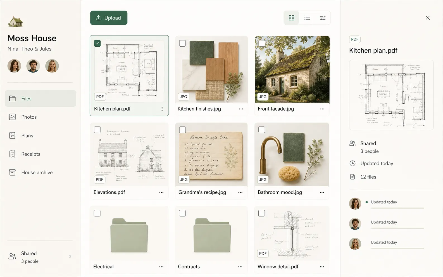Uncheck the Kitchen plan.pdf checkbox
Viewport: 443px width, 277px height.
(97, 43)
